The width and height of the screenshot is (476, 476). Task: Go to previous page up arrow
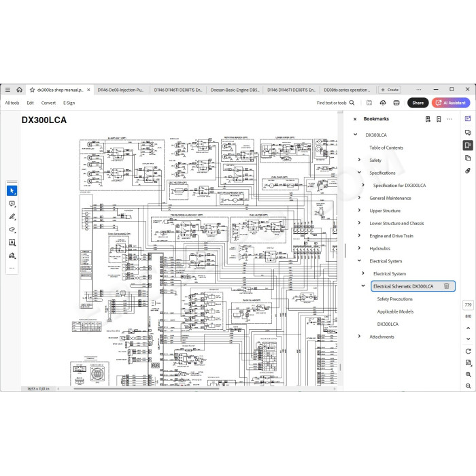tap(468, 328)
